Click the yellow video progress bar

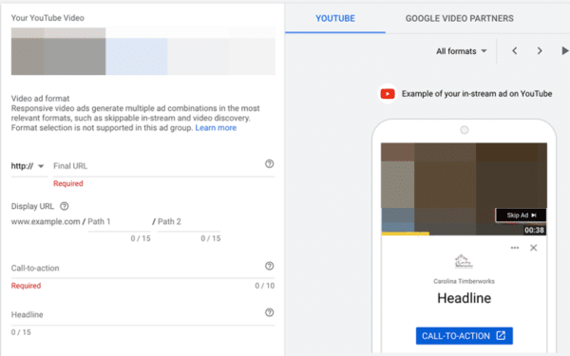tap(406, 234)
